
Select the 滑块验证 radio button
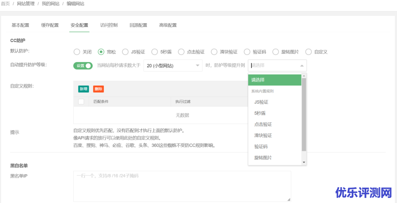(214, 52)
